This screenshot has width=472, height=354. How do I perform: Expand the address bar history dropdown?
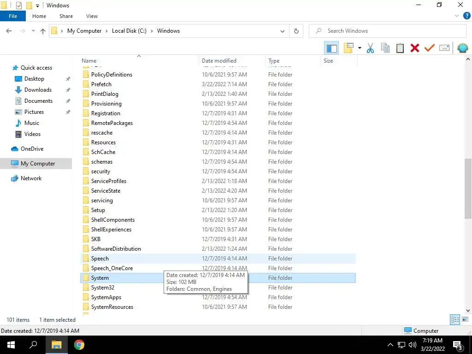283,31
